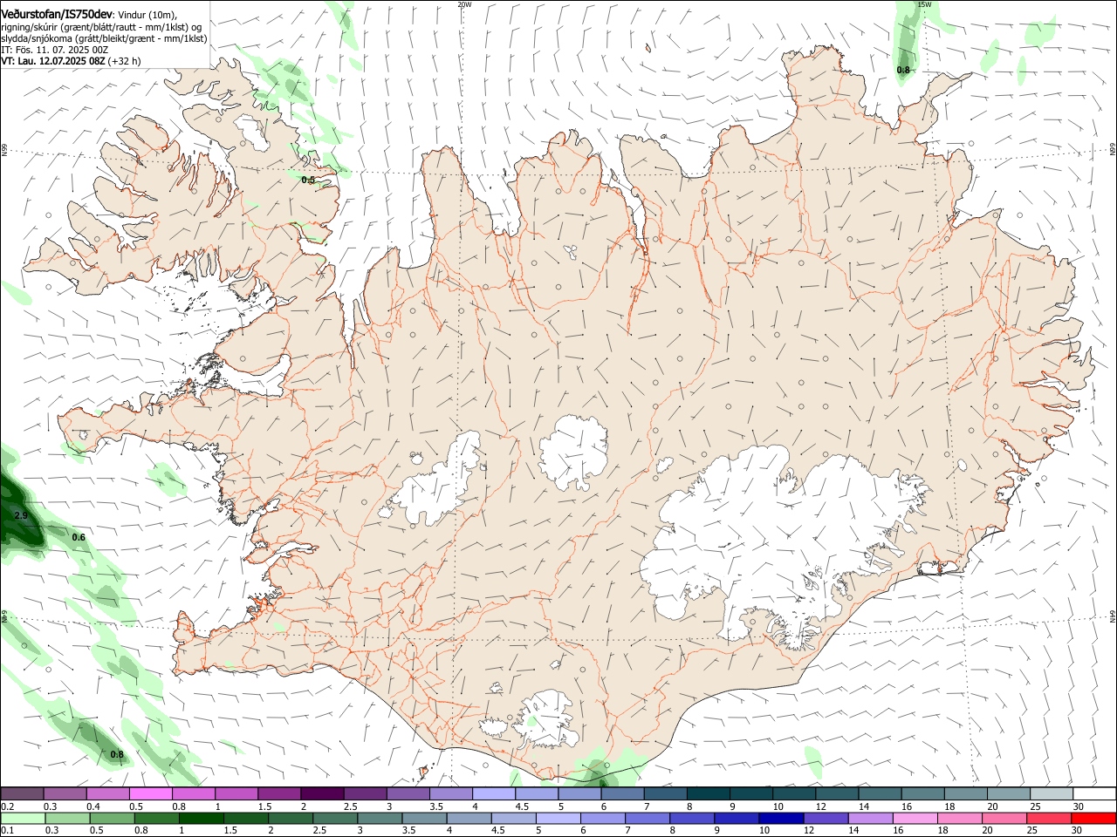Viewport: 1117px width, 837px height.
Task: Click the 0.1 label in the lower legend
Action: tap(8, 830)
